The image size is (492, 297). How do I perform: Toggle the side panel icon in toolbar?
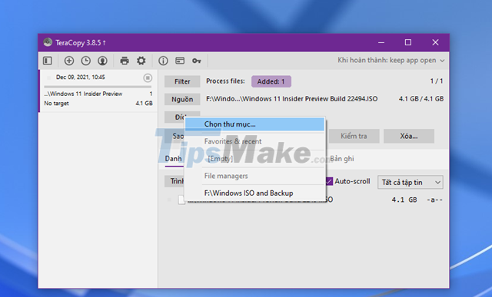point(48,61)
